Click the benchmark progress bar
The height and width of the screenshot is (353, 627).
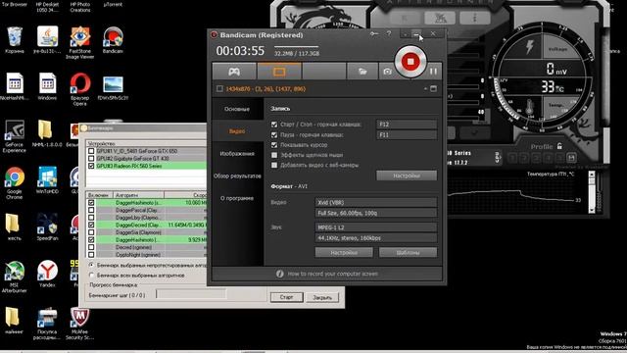pyautogui.click(x=191, y=294)
